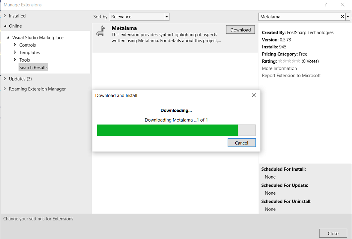Click the Metalama llama extension icon
Screen dimensions: 352x239
coord(100,31)
